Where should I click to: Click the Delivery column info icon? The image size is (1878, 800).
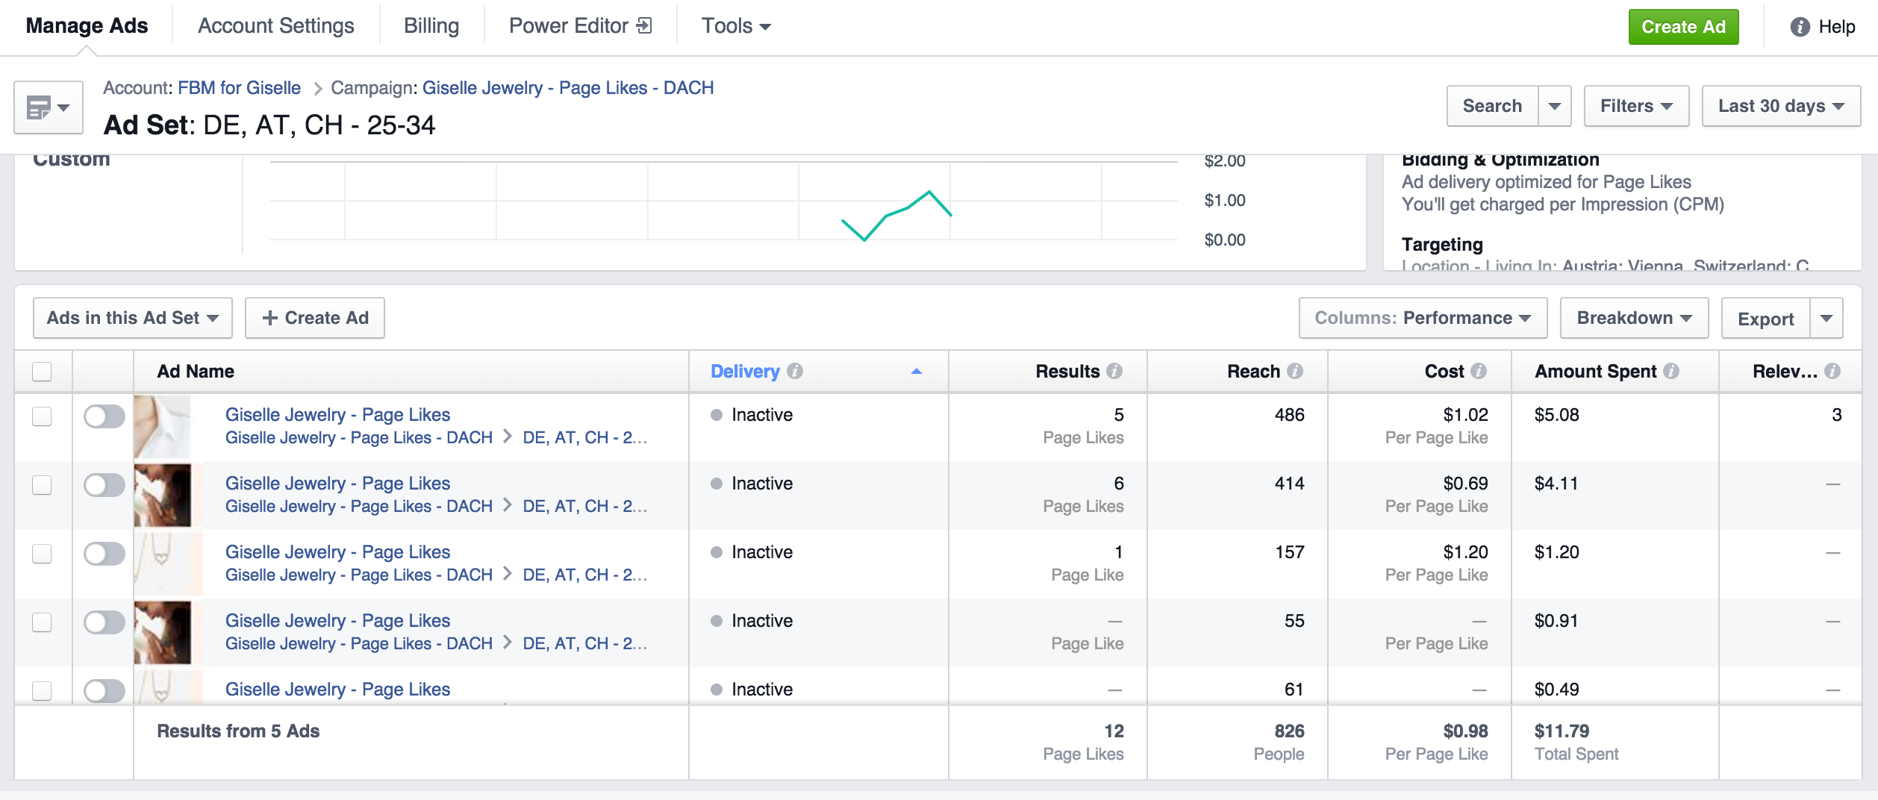795,371
